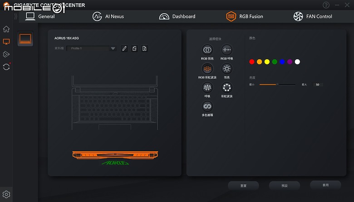
Task: Switch to the General tab
Action: click(x=40, y=16)
